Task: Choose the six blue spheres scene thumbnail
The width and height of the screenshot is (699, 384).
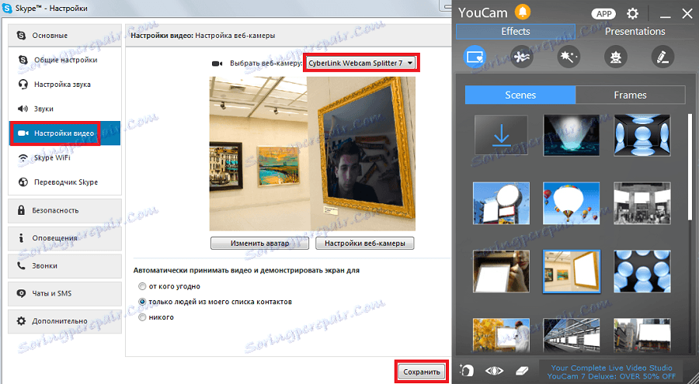Action: (x=642, y=271)
